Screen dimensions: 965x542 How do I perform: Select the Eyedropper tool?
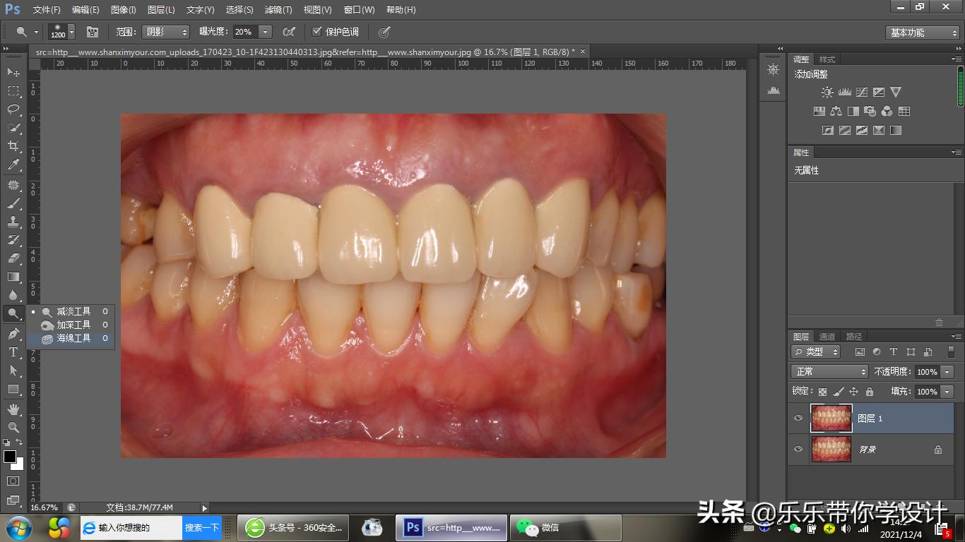13,165
